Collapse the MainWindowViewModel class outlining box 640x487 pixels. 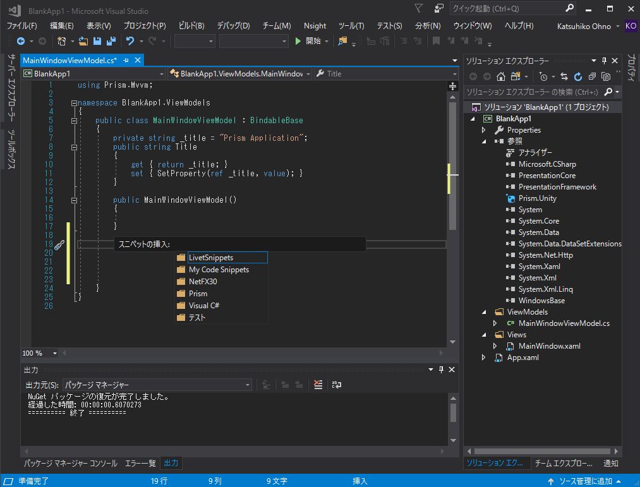click(x=74, y=121)
